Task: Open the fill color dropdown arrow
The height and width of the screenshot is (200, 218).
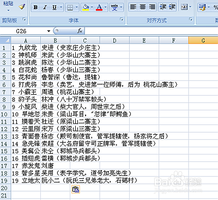Action: (92, 8)
